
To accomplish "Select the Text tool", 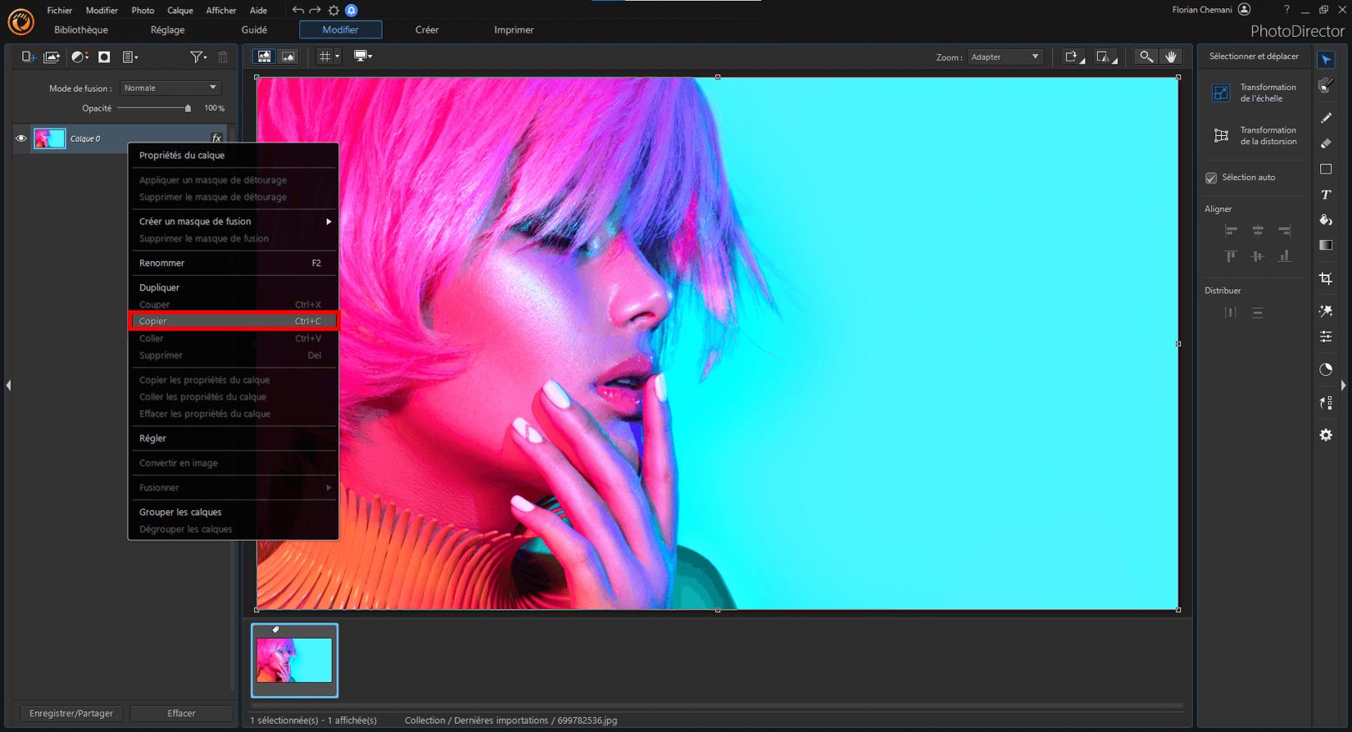I will [1326, 195].
